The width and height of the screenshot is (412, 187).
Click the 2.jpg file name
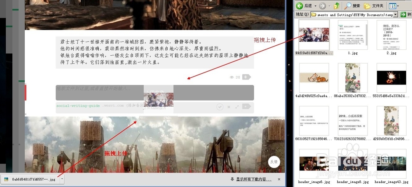(x=391, y=53)
